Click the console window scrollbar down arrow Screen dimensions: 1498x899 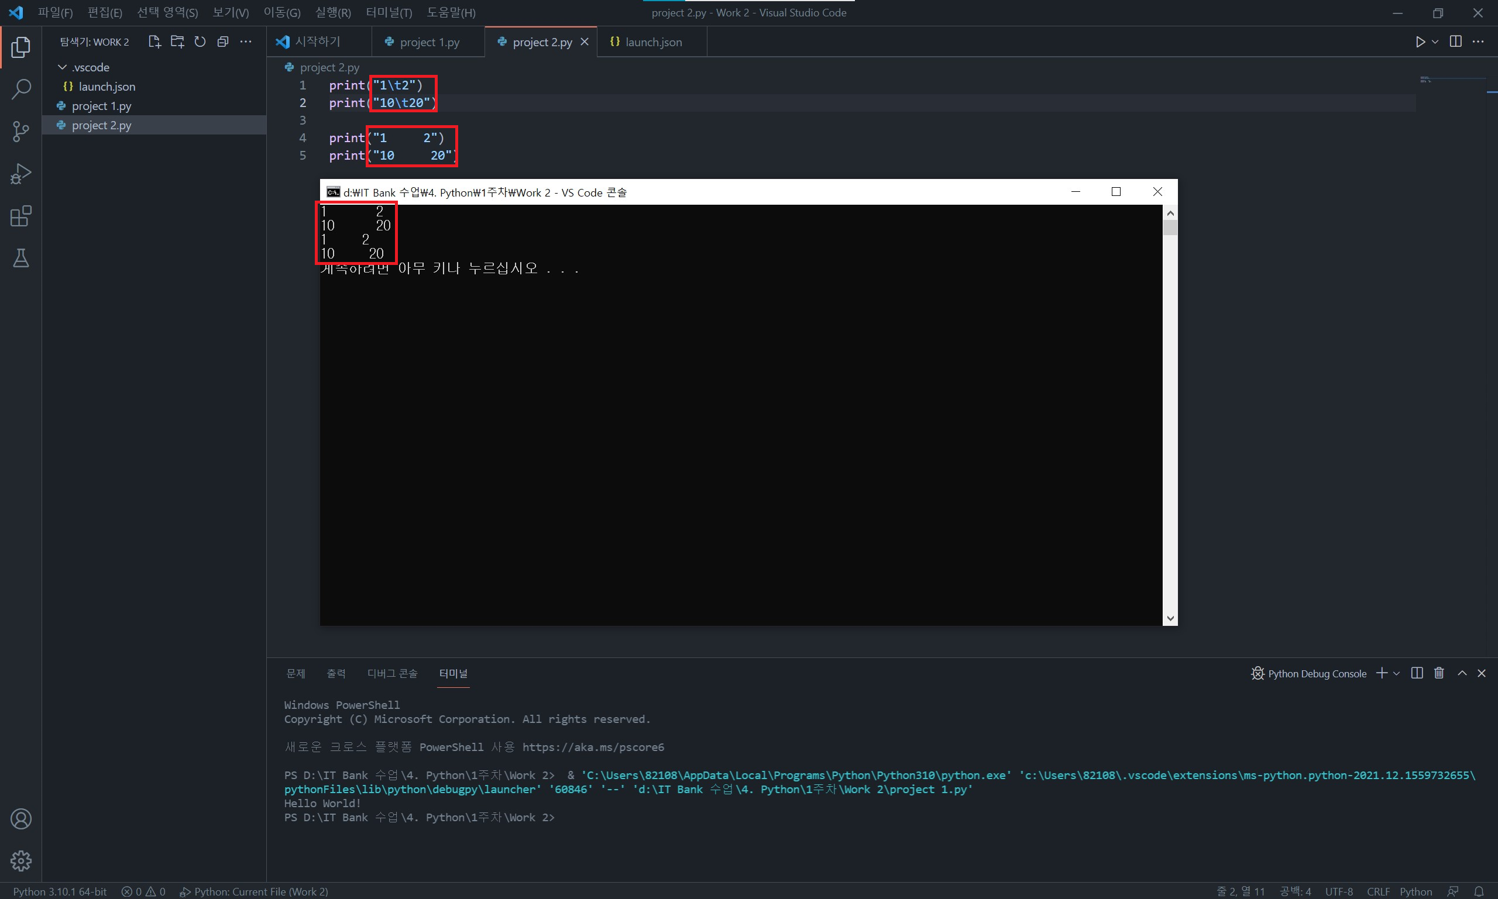[x=1170, y=618]
